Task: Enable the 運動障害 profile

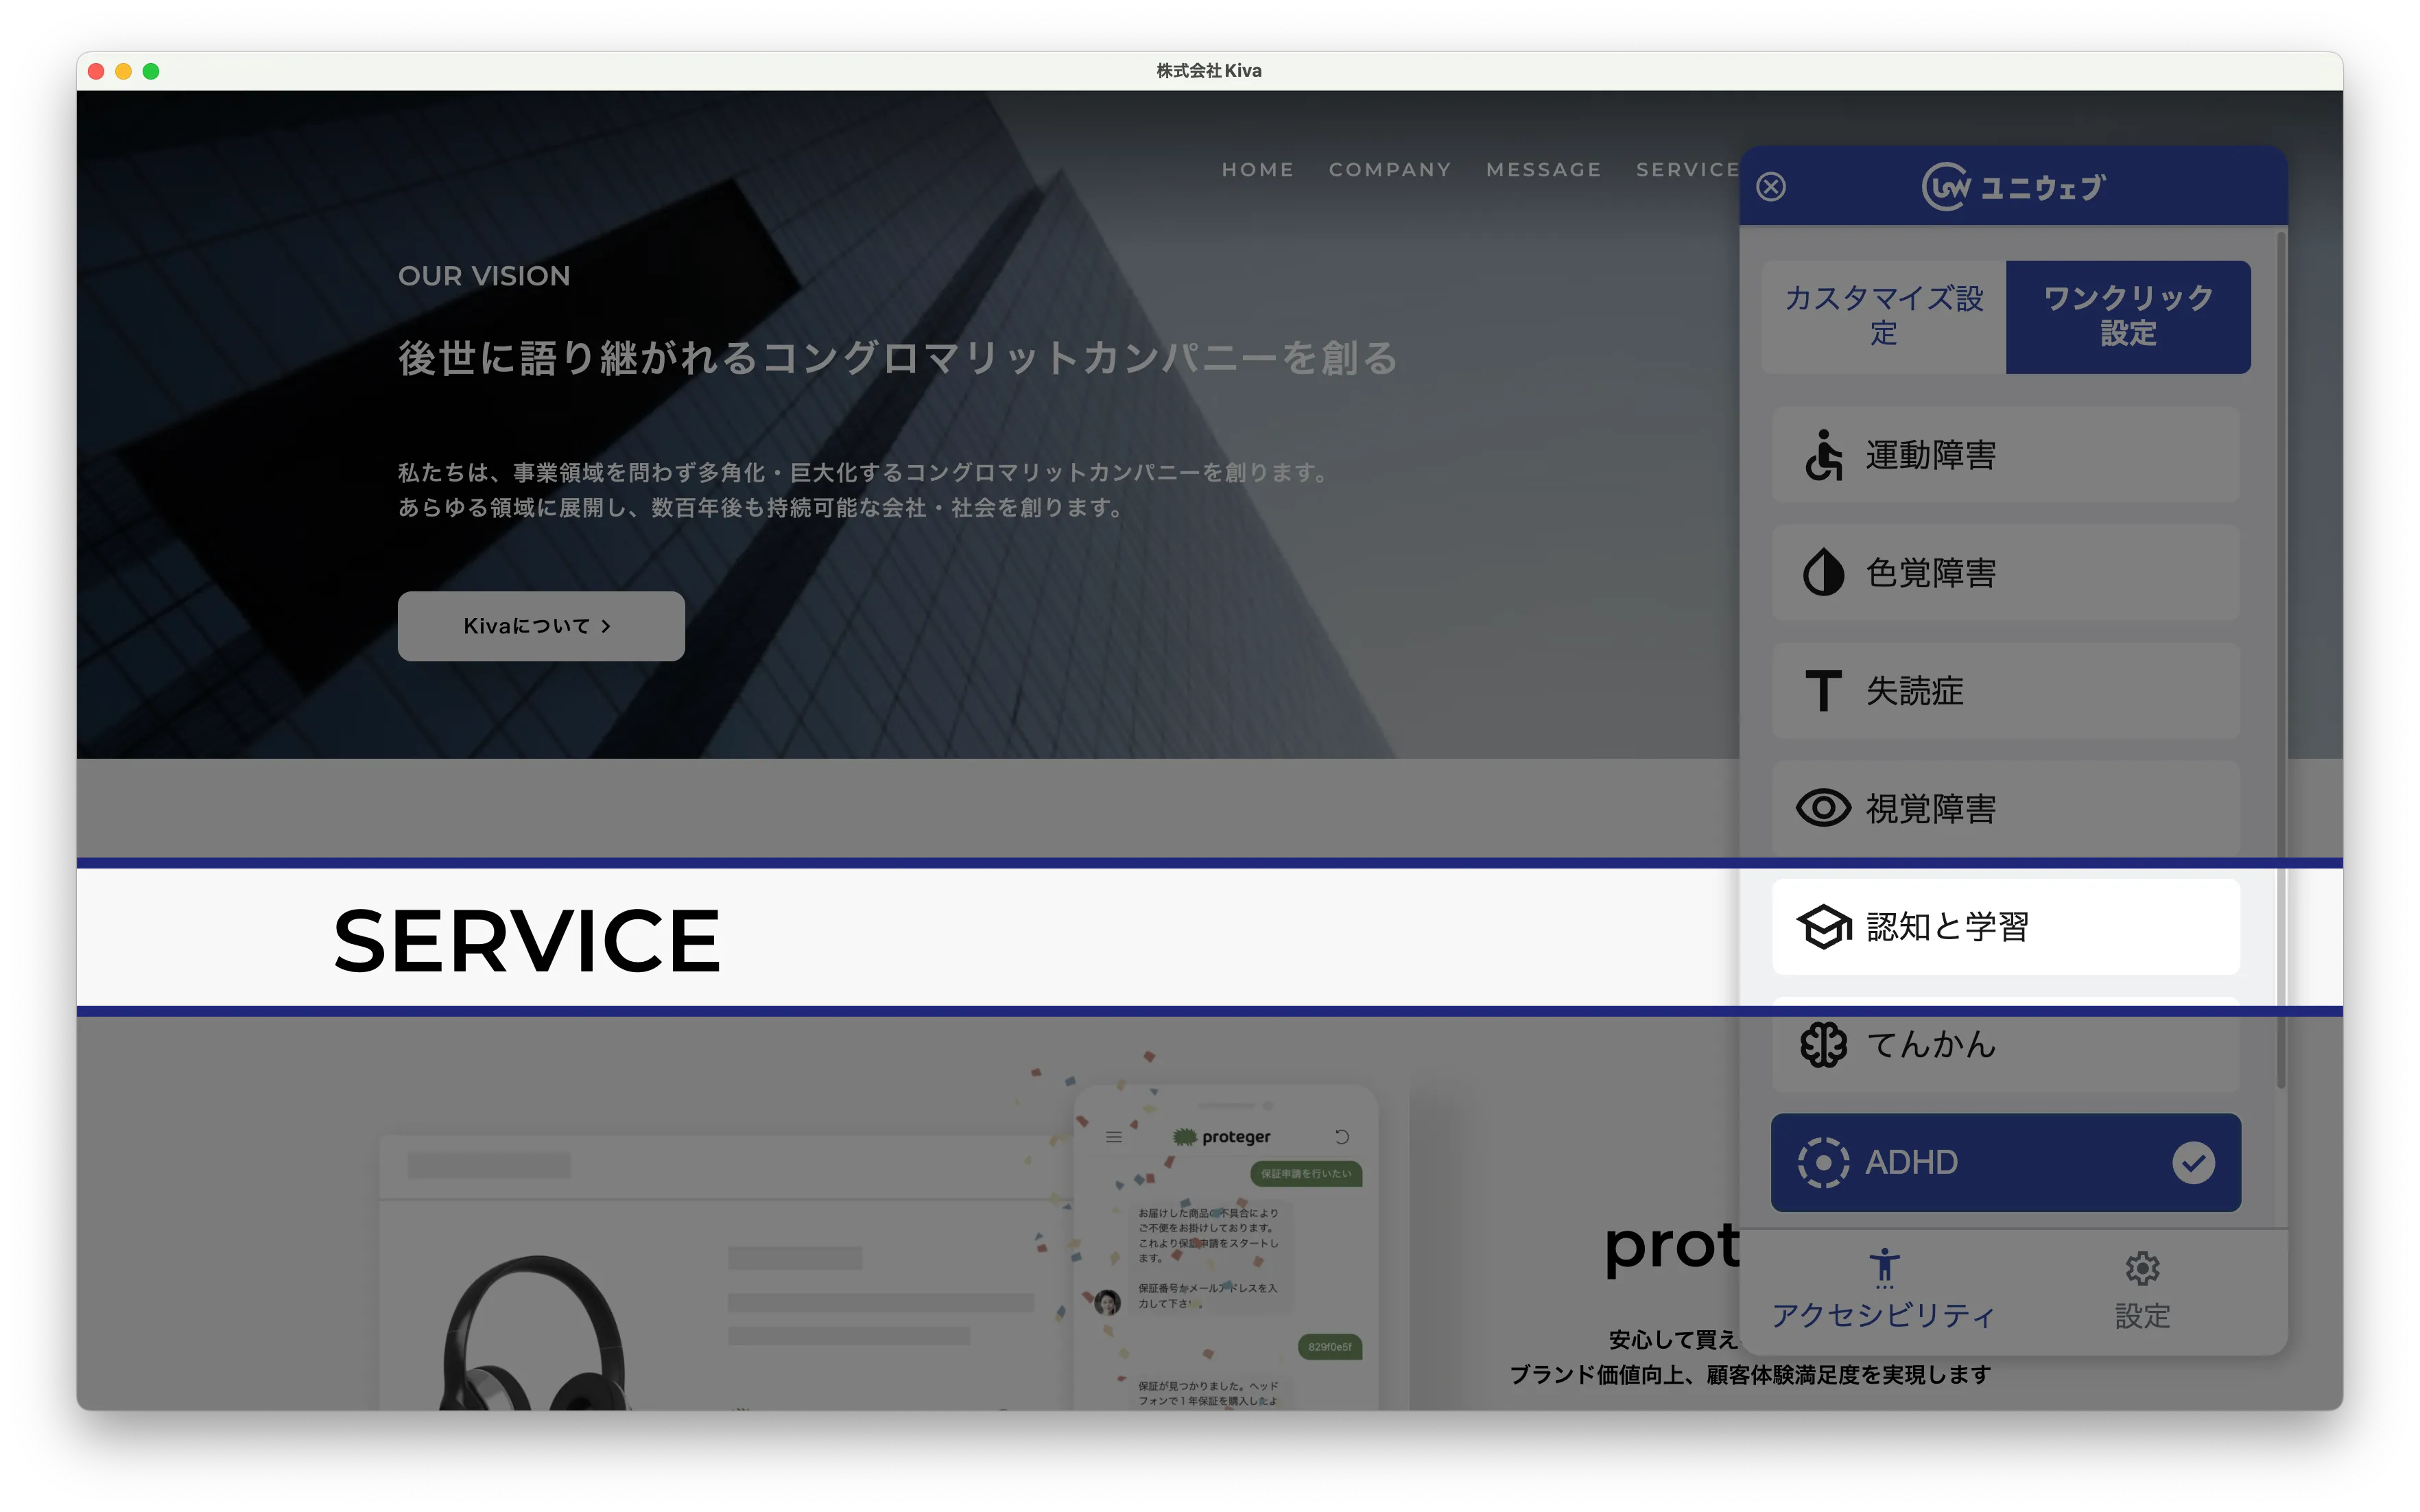Action: pos(2005,455)
